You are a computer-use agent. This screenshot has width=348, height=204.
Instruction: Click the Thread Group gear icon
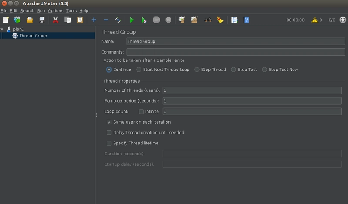[x=15, y=36]
